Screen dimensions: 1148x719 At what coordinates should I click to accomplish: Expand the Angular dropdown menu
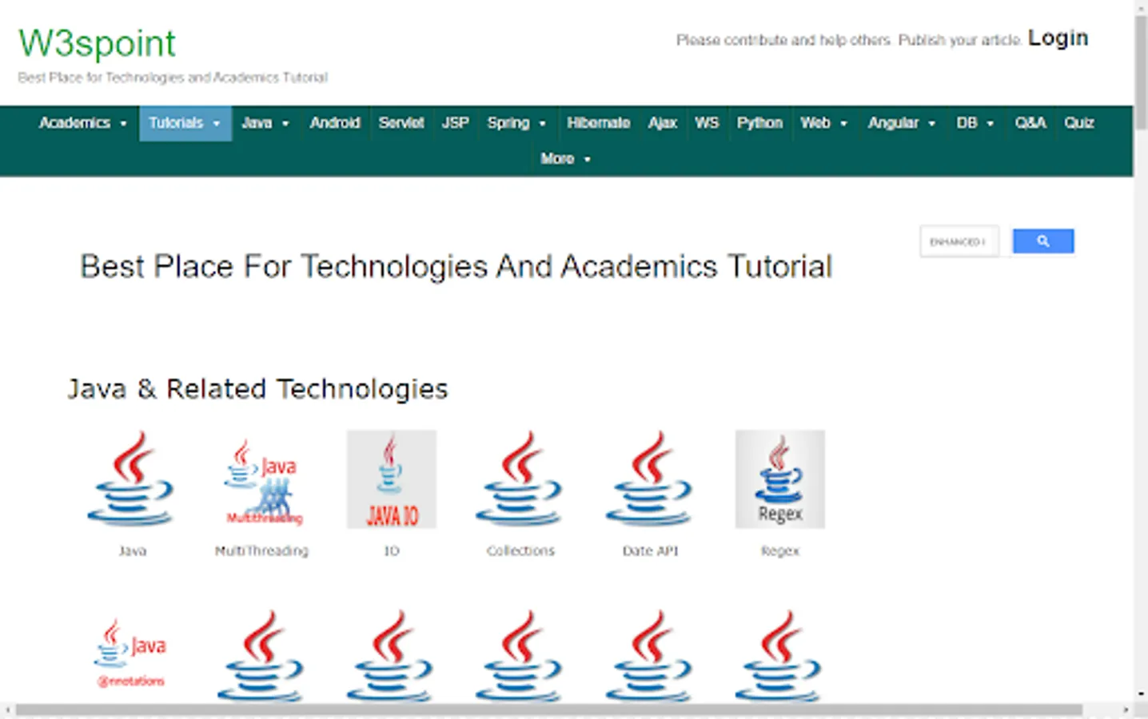tap(902, 123)
